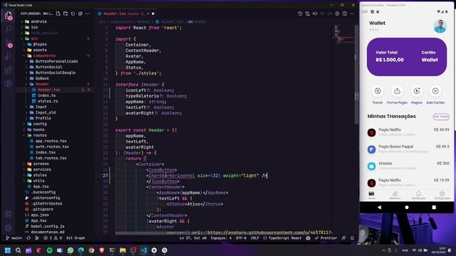Collapse the src folder
Image resolution: width=456 pixels, height=256 pixels.
(34, 38)
